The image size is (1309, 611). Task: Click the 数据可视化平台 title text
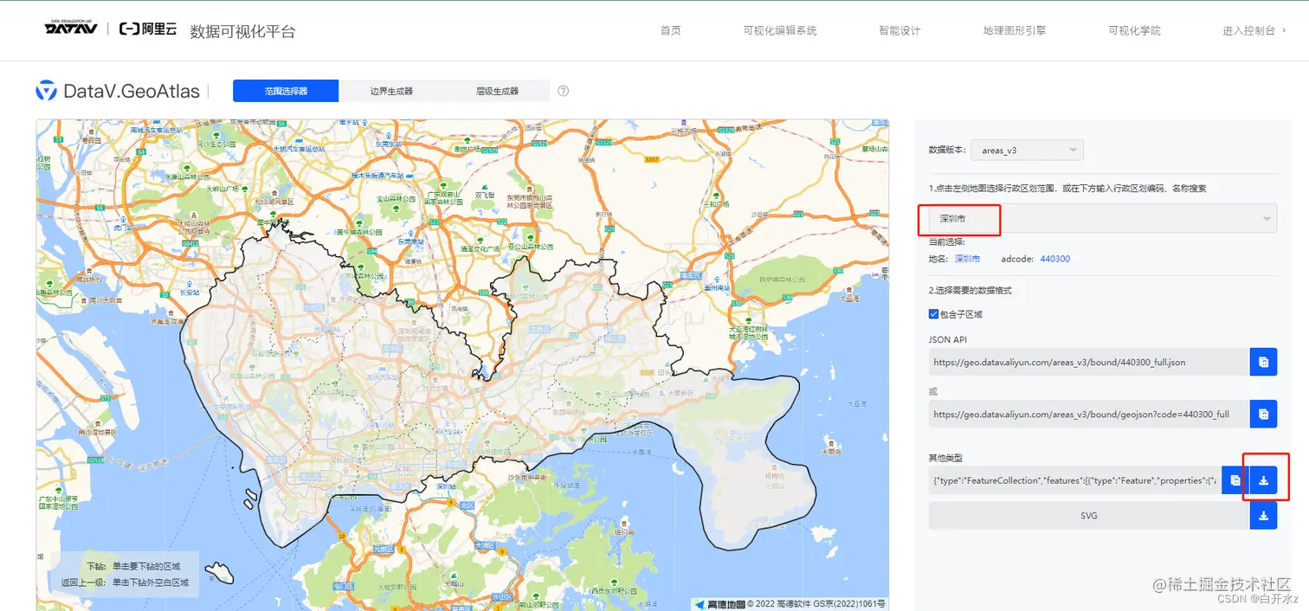pos(242,31)
